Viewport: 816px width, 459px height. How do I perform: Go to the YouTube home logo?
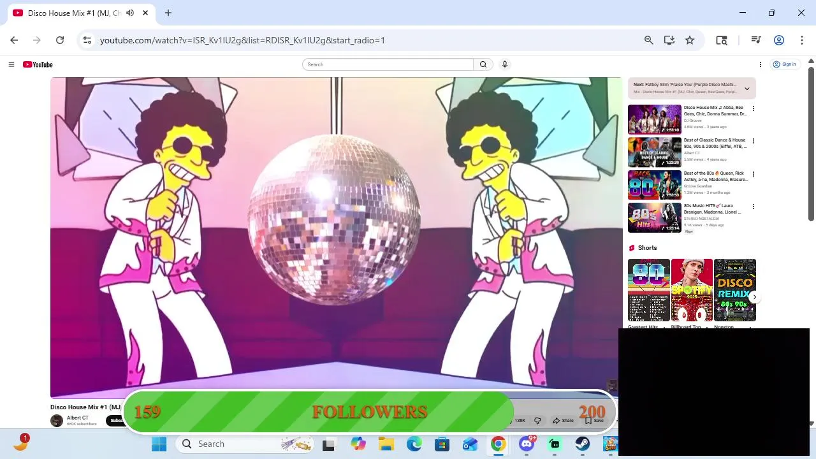point(38,64)
